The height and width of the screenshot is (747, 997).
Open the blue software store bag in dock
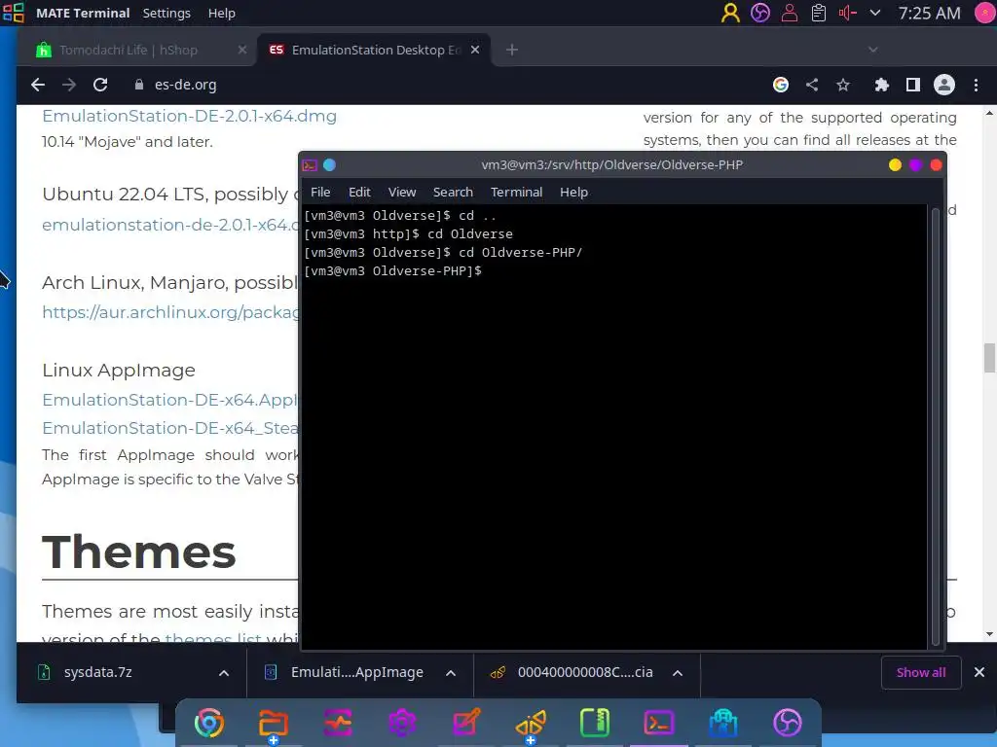[x=723, y=723]
